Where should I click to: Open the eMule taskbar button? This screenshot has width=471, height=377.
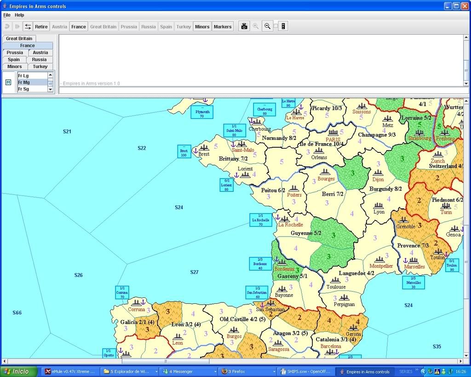click(x=70, y=371)
